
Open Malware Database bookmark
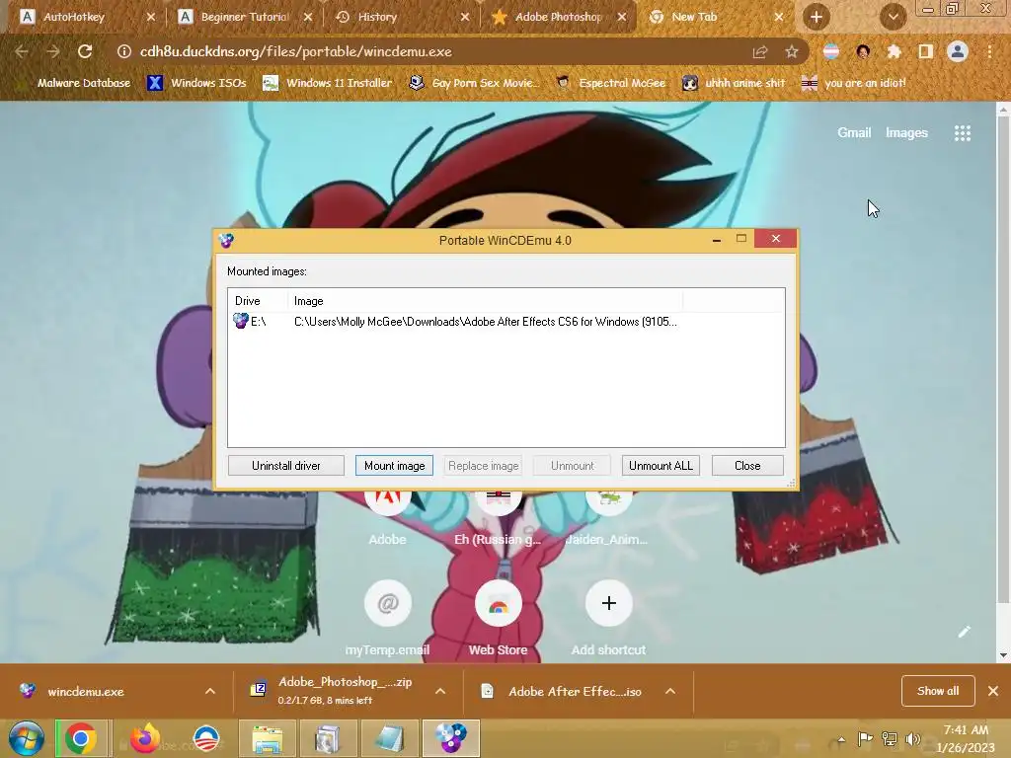tap(74, 83)
